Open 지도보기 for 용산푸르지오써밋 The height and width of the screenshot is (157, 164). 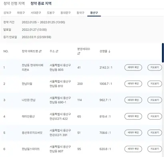click(155, 133)
